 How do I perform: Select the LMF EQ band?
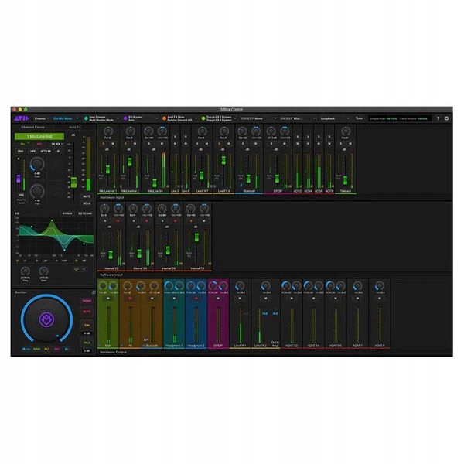pyautogui.click(x=45, y=261)
